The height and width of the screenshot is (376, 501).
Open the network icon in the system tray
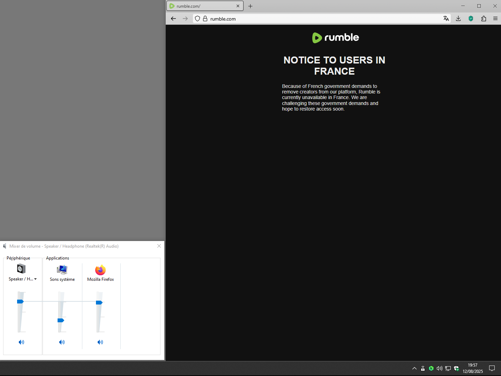448,368
